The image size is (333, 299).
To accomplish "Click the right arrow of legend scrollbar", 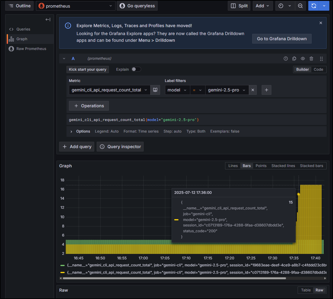I will coord(325,278).
